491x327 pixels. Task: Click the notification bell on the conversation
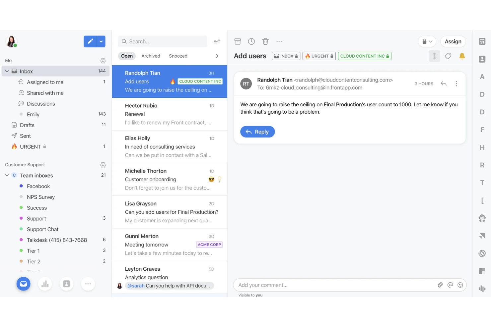pos(462,56)
